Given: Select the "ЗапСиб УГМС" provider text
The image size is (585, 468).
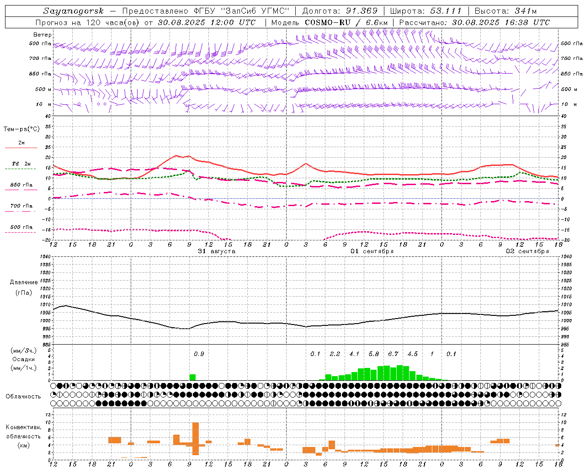Looking at the screenshot, I should (255, 11).
